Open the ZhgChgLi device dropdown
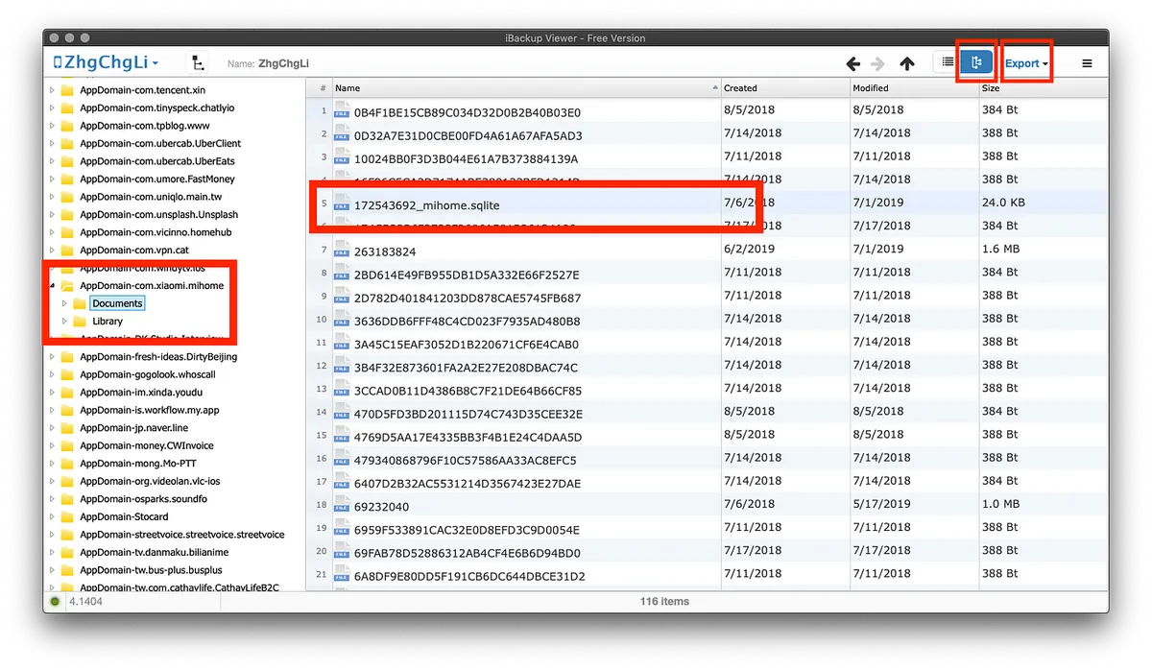 tap(106, 63)
